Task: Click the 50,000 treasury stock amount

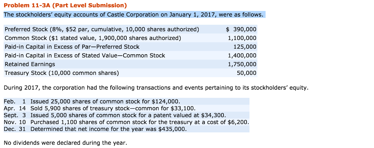Action: pyautogui.click(x=247, y=73)
